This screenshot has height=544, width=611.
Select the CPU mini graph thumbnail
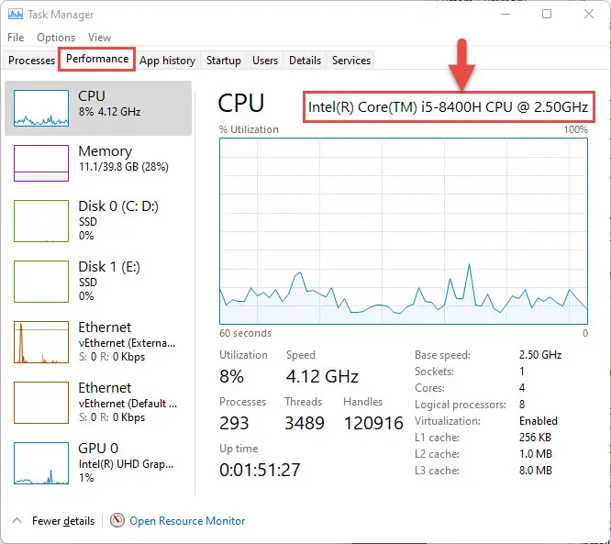[41, 108]
